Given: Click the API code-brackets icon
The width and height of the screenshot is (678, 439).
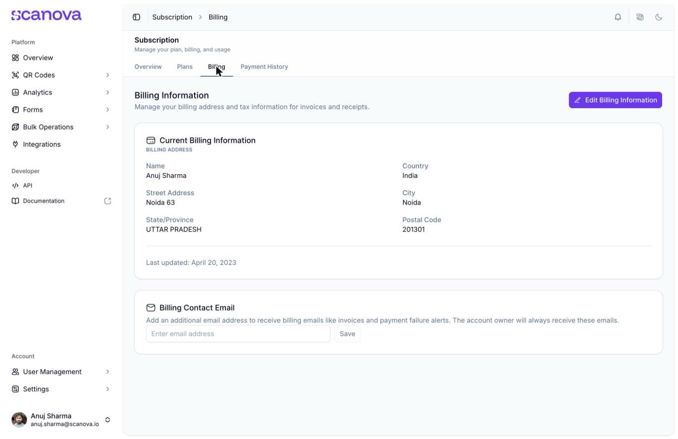Looking at the screenshot, I should pos(15,186).
